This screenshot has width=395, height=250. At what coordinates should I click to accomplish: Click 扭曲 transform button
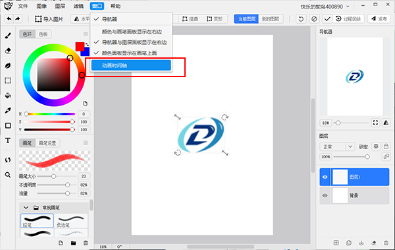(190, 19)
